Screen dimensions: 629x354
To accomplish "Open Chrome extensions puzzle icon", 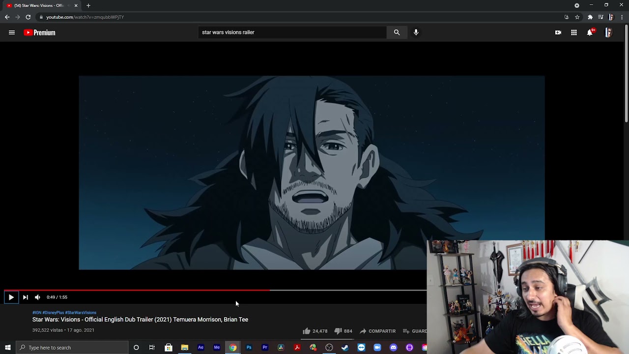I will click(x=590, y=17).
